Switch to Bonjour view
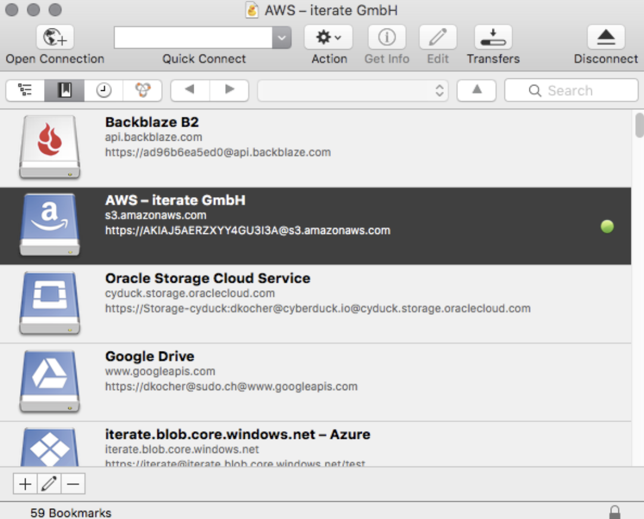The width and height of the screenshot is (644, 519). pyautogui.click(x=143, y=90)
